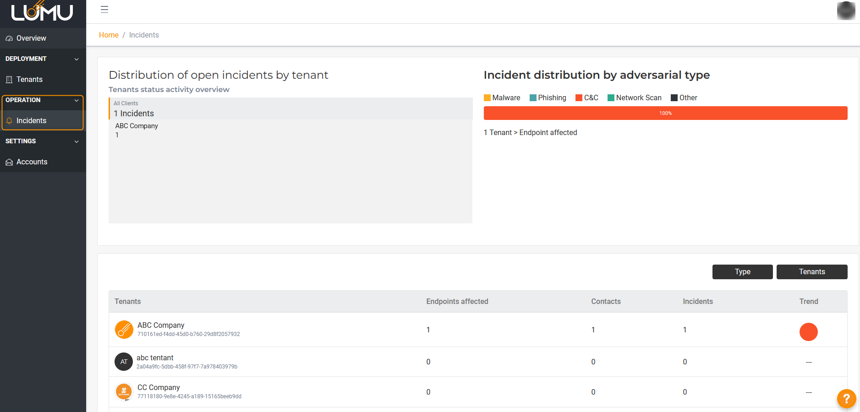Select Incidents in the sidebar

(31, 121)
